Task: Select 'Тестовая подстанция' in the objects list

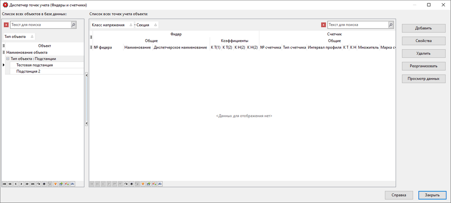Action: click(47, 65)
